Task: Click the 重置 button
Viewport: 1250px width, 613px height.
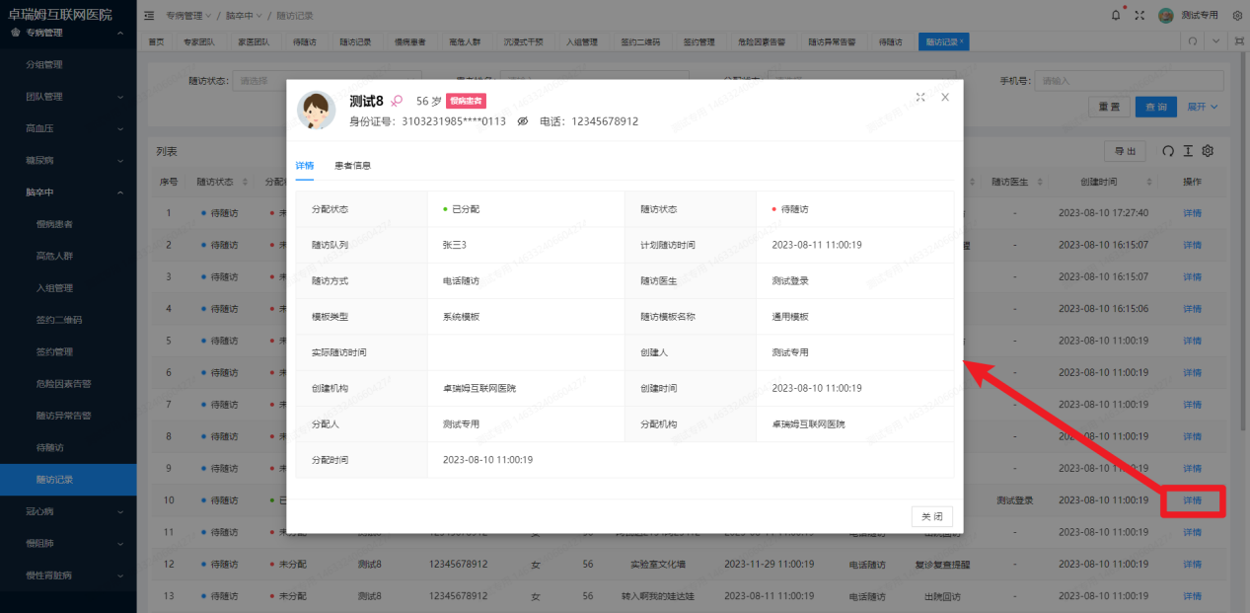Action: [x=1108, y=107]
